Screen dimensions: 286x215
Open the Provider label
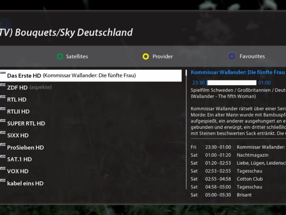(162, 57)
